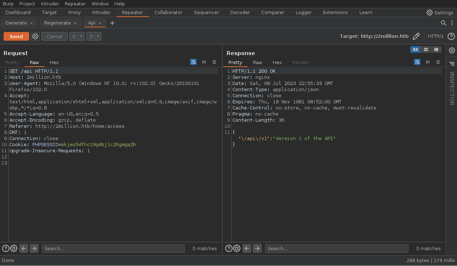Go to next match in Request search
The height and width of the screenshot is (266, 457).
(x=34, y=248)
